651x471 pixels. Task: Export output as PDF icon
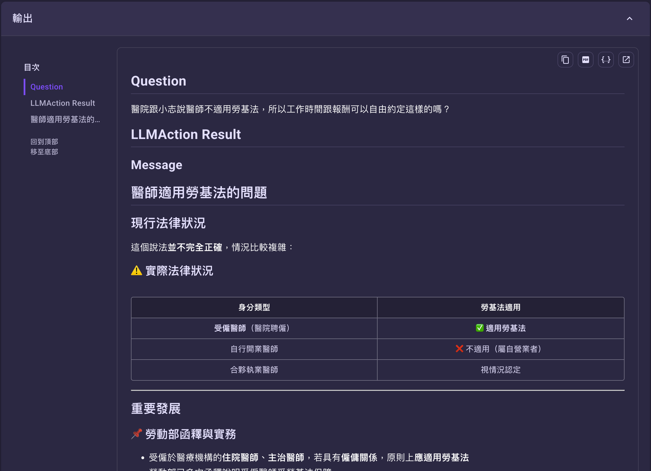click(x=585, y=60)
